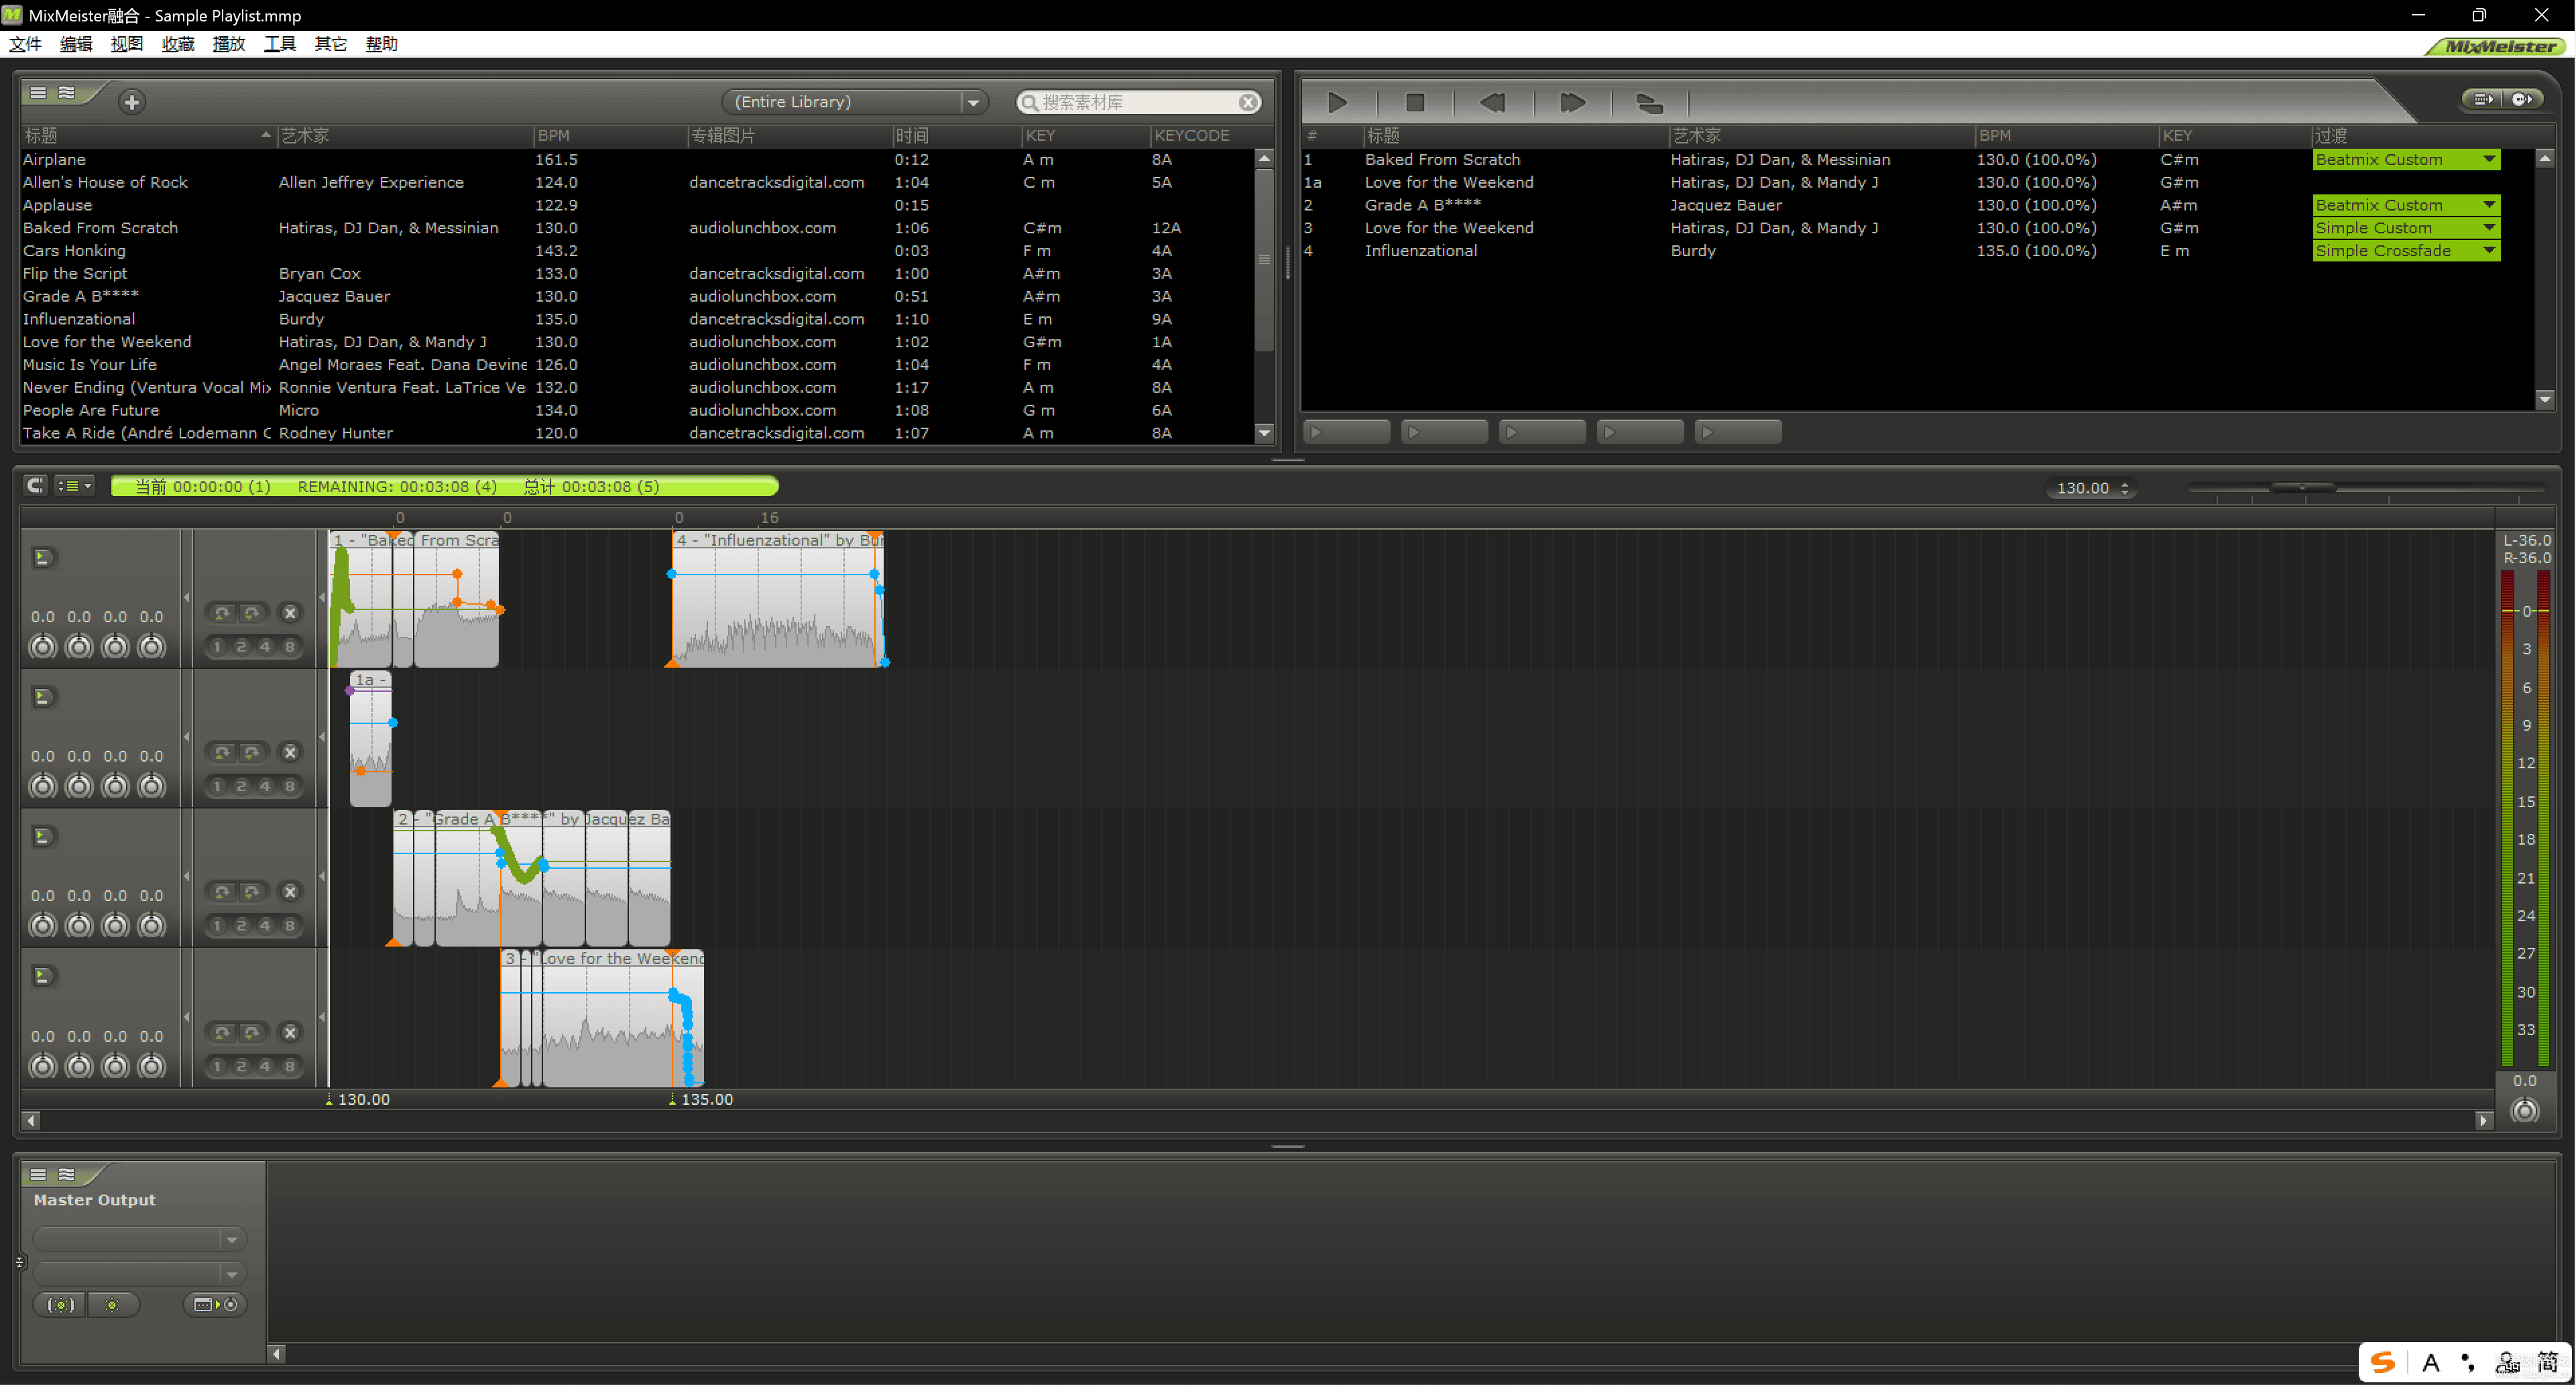Click the third preview play button below the playlist
This screenshot has height=1385, width=2576.
[x=1542, y=432]
